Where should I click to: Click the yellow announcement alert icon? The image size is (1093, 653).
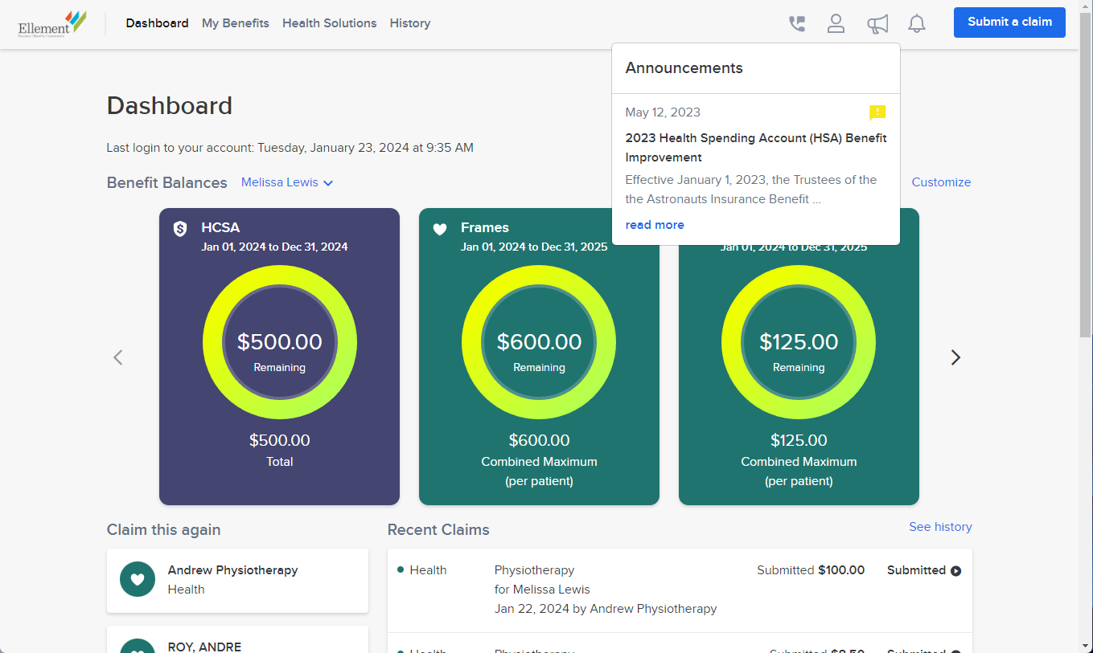[877, 112]
